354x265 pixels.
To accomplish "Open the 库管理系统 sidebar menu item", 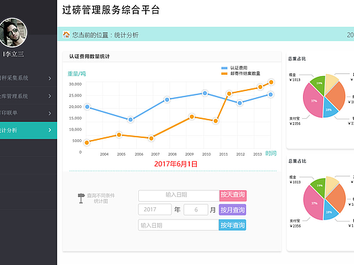I will (x=29, y=96).
